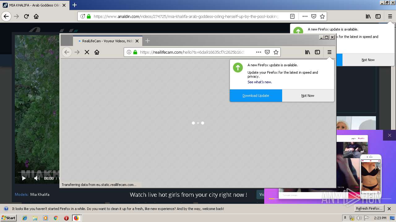396x222 pixels.
Task: Bookmark this page in main window
Action: tap(322, 16)
